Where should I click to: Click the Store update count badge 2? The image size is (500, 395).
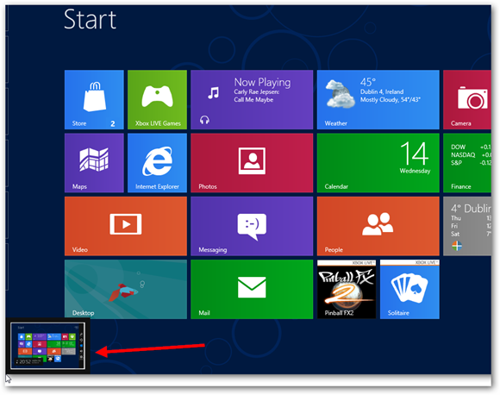[113, 124]
